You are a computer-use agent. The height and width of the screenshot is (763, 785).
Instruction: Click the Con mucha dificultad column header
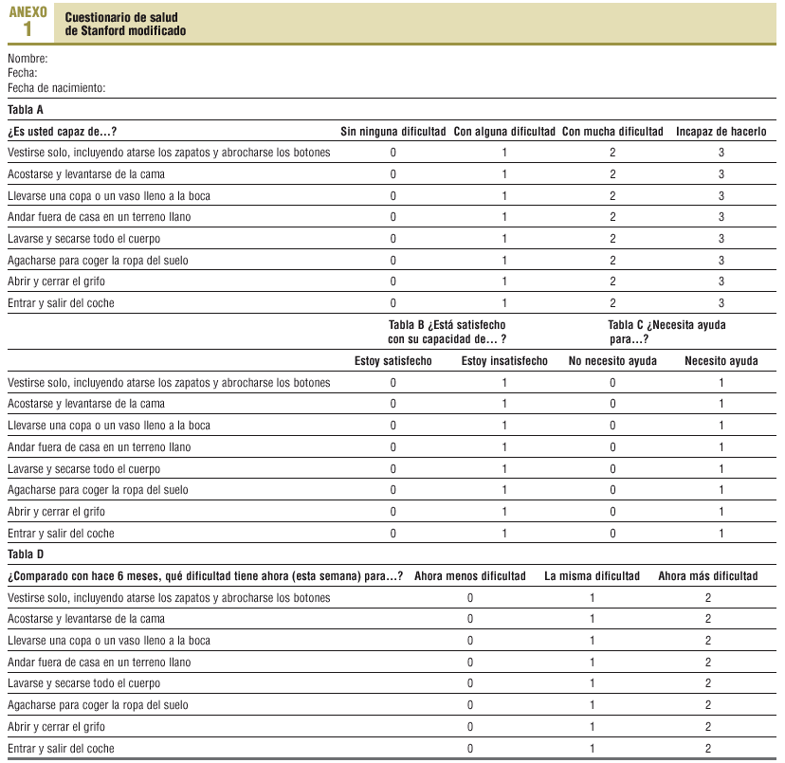pos(612,132)
